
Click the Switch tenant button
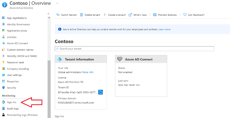tap(67, 15)
